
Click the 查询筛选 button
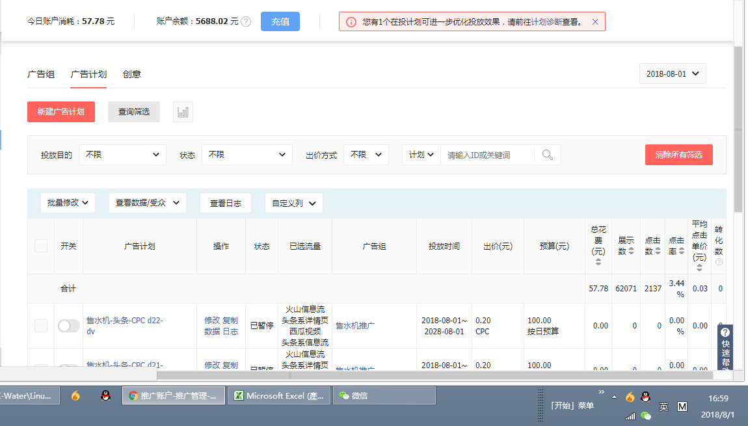point(134,112)
